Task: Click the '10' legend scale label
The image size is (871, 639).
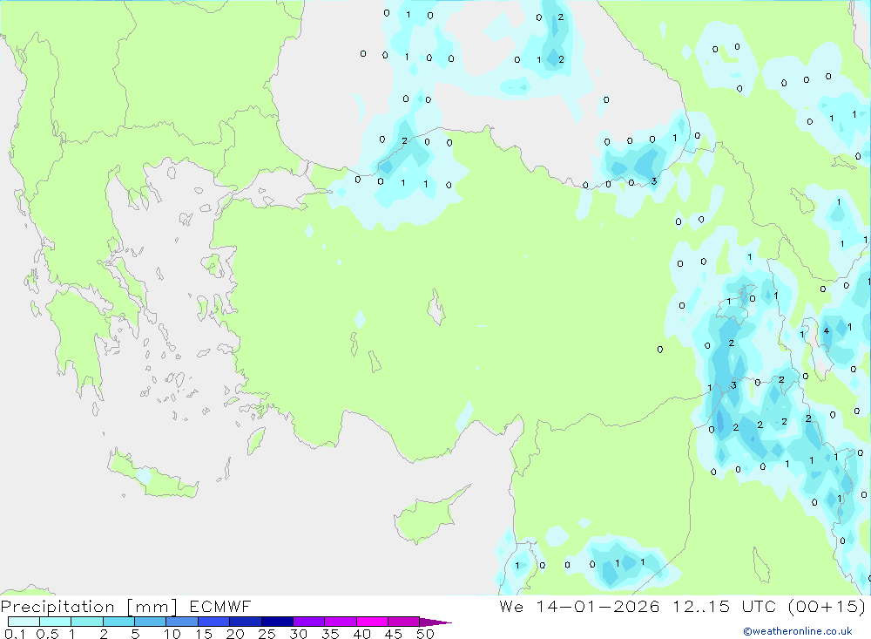Action: 172,634
